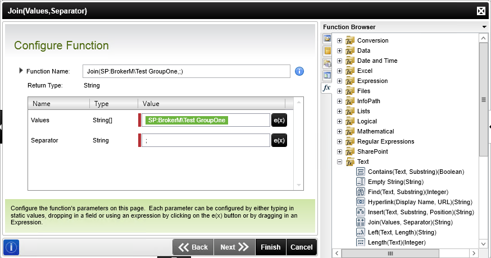This screenshot has height=258, width=491.
Task: Open the folder-with-disc side tab icon
Action: 327,63
